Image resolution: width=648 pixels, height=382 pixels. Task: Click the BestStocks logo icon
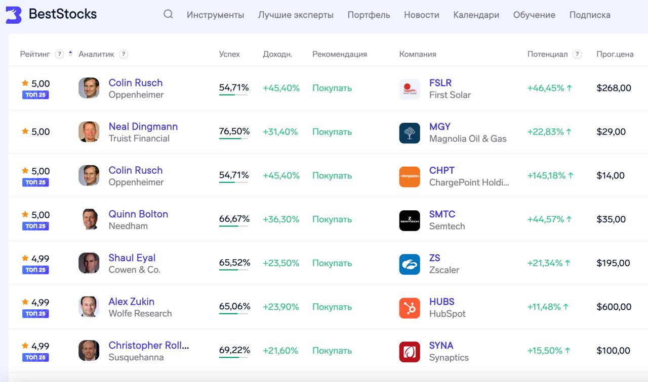click(x=14, y=15)
